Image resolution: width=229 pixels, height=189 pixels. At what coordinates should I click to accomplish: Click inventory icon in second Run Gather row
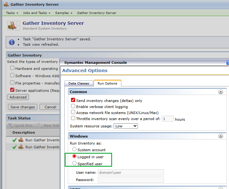click(x=21, y=147)
